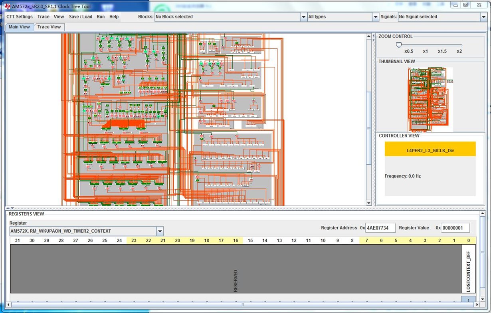Click the bit 0 value cell
The width and height of the screenshot is (491, 313).
click(468, 299)
